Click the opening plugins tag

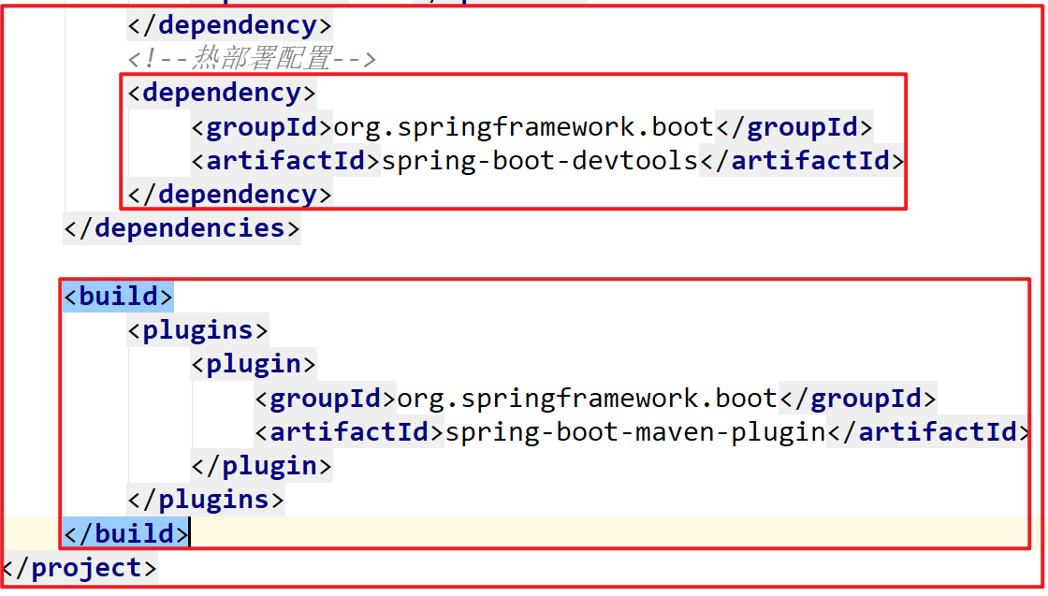tap(198, 330)
